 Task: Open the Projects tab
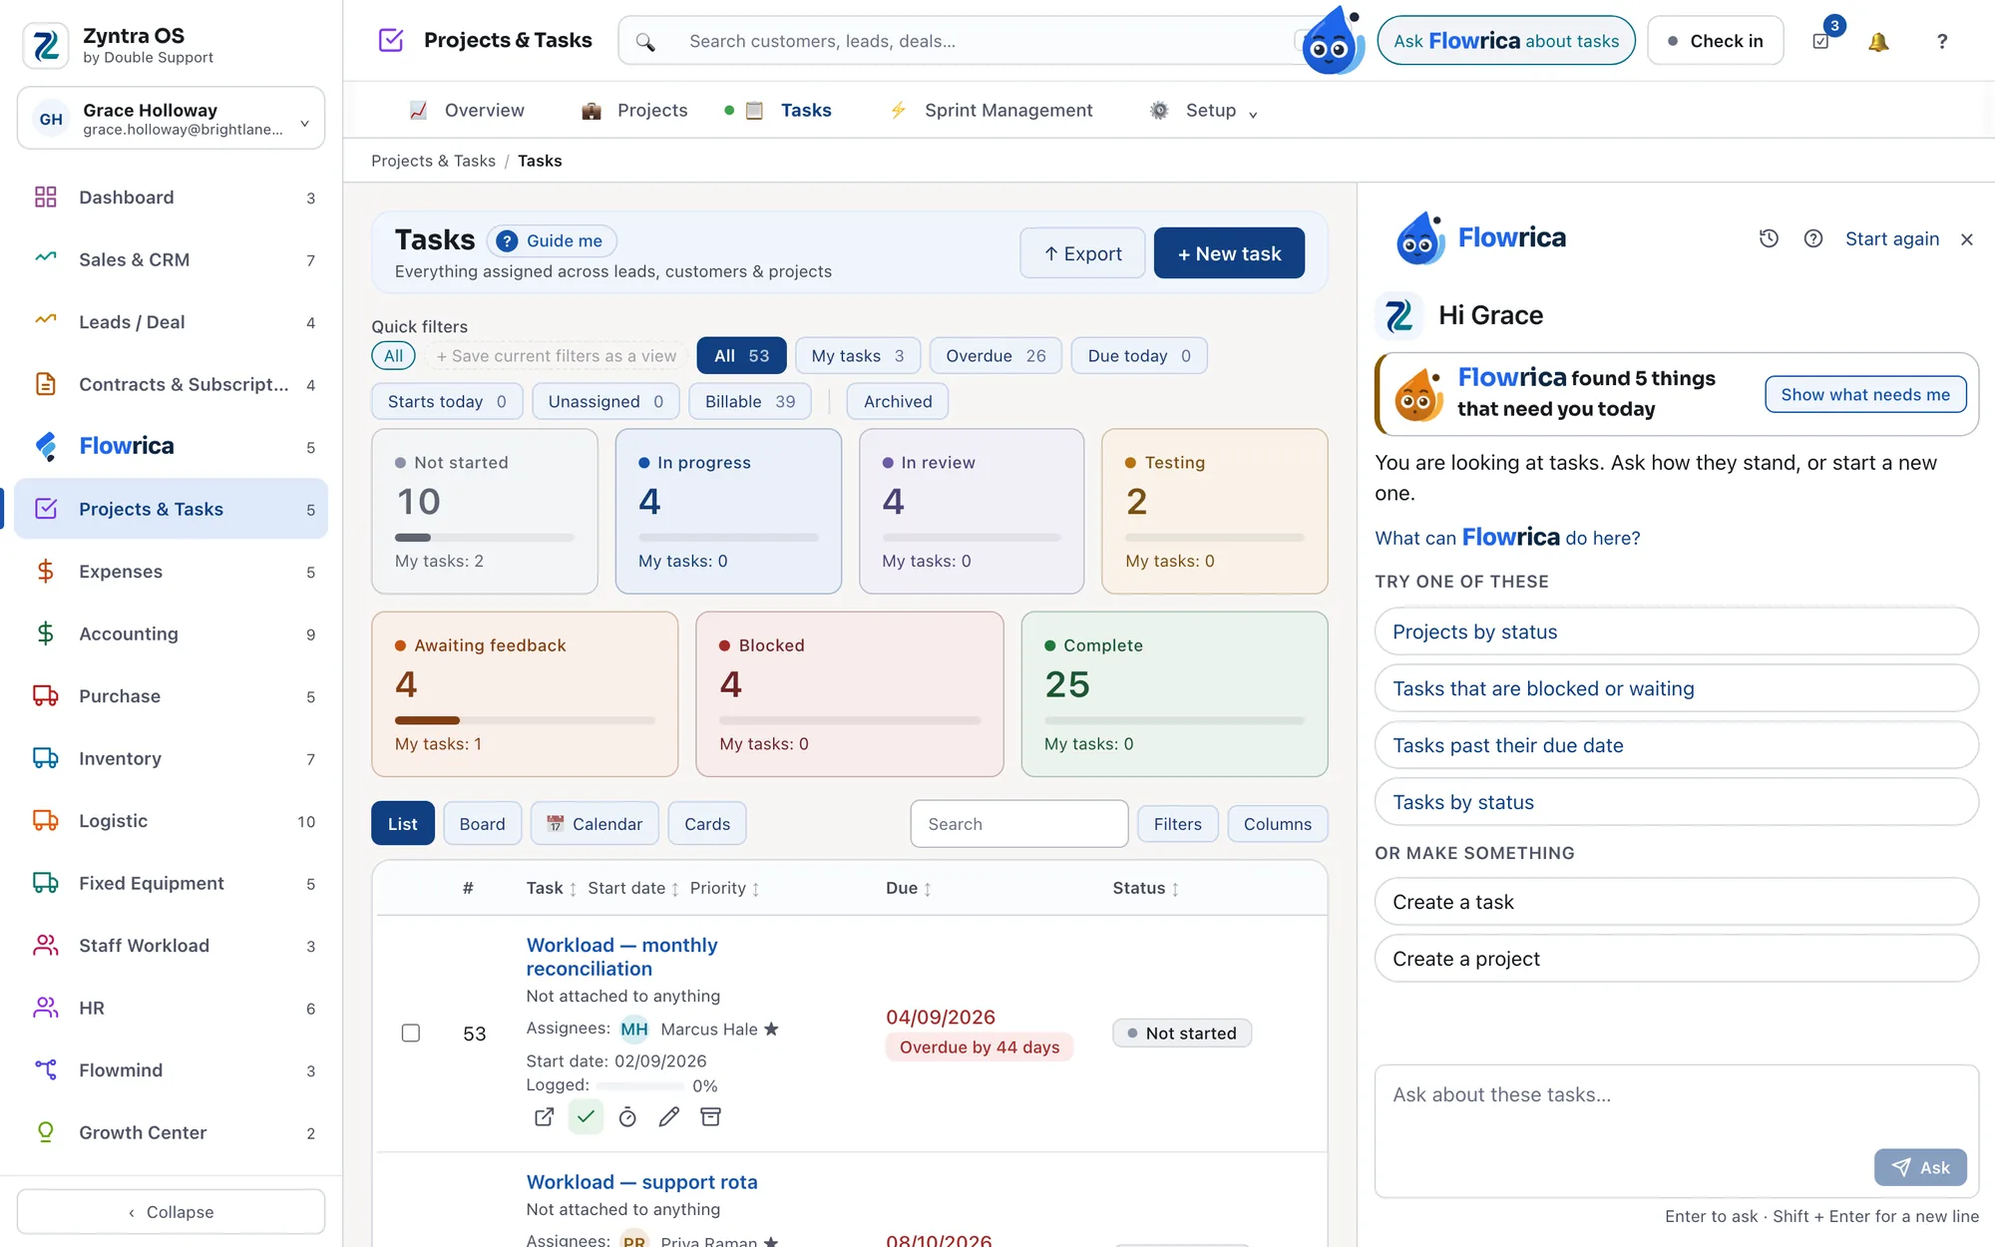(x=634, y=110)
